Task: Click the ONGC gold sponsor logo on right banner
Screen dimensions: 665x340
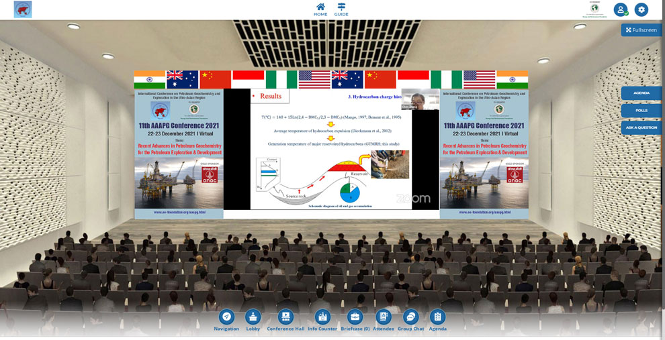Action: pyautogui.click(x=515, y=174)
